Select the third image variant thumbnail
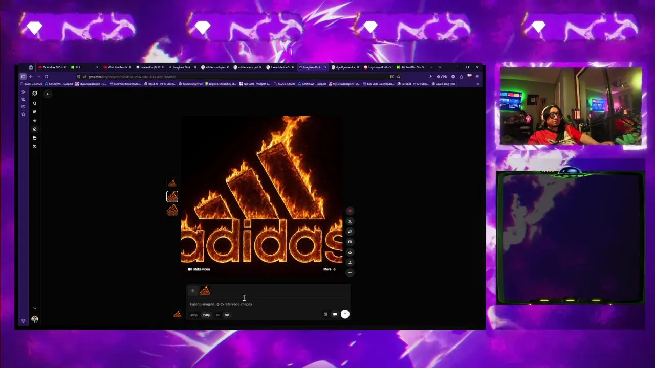 (172, 210)
